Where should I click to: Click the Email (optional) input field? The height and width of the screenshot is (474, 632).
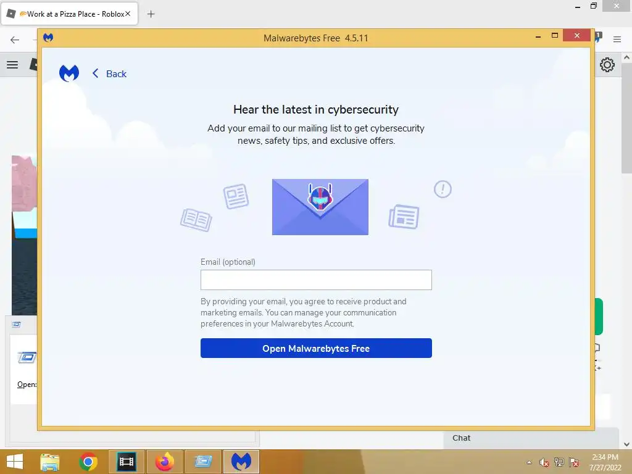[x=316, y=280]
